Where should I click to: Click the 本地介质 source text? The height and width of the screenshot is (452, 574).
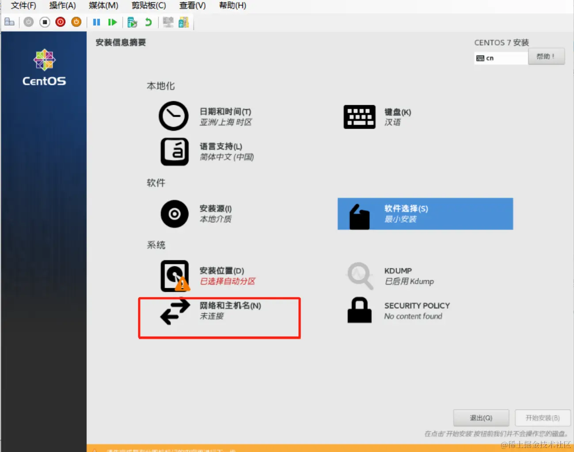[216, 219]
